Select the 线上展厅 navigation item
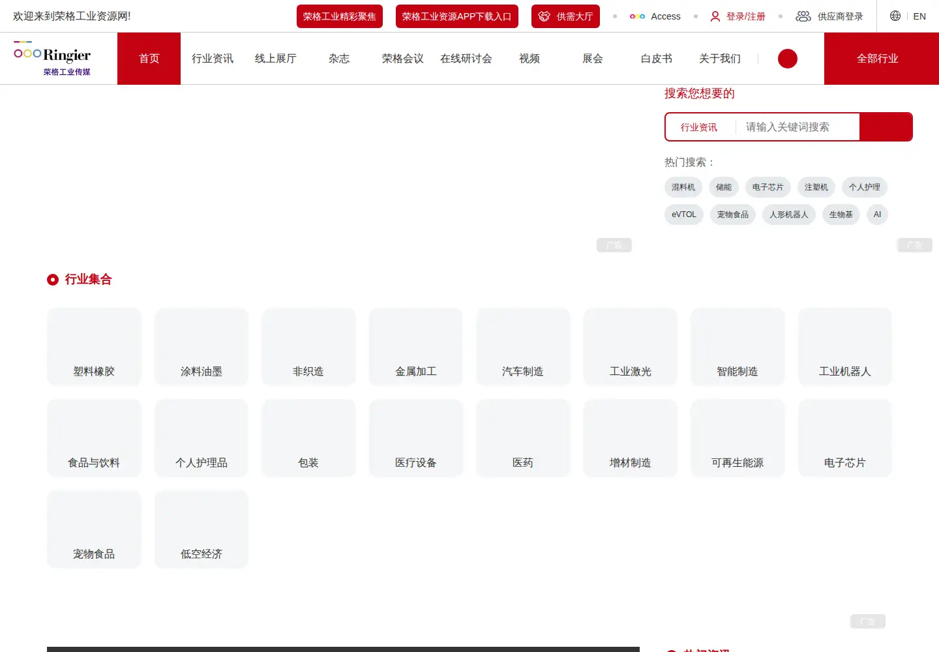The height and width of the screenshot is (652, 939). tap(276, 59)
